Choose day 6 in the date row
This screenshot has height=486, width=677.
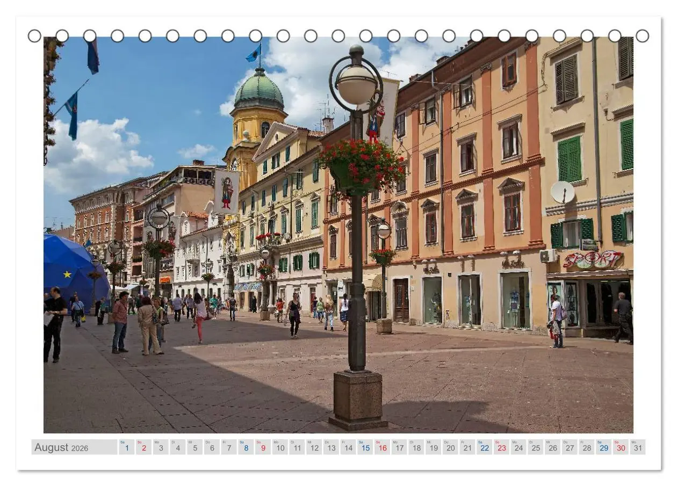[212, 447]
